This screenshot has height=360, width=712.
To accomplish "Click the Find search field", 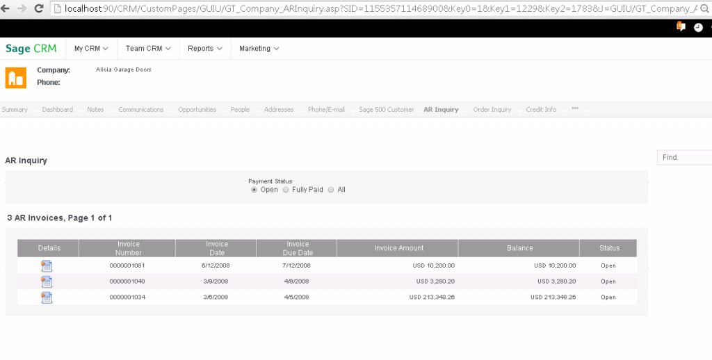I will pos(684,157).
